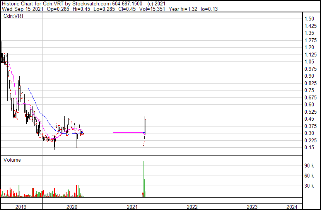Select the 2023 year on time axis
Viewport: 321px width, 210px height.
tap(253, 207)
